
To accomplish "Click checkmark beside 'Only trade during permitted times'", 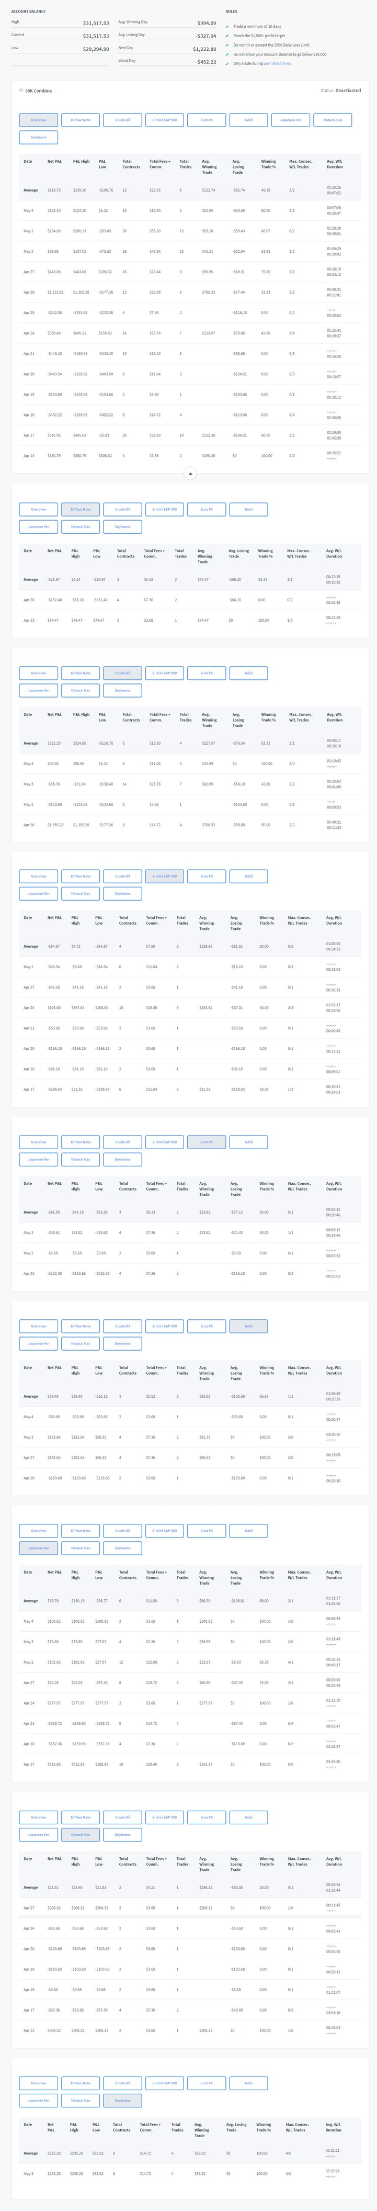I will click(227, 63).
